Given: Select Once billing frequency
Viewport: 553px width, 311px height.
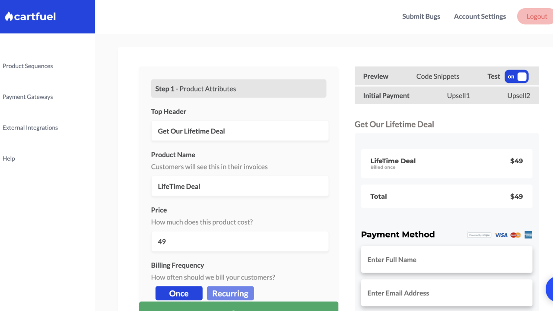Looking at the screenshot, I should [x=179, y=293].
